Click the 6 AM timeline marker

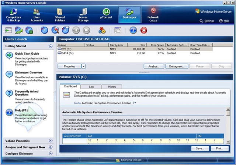[143, 140]
